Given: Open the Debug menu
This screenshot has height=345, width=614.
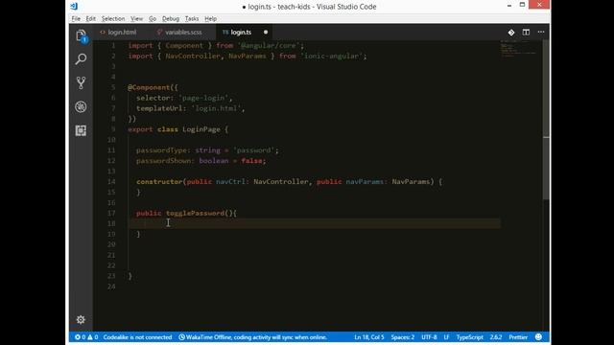Looking at the screenshot, I should click(x=171, y=19).
